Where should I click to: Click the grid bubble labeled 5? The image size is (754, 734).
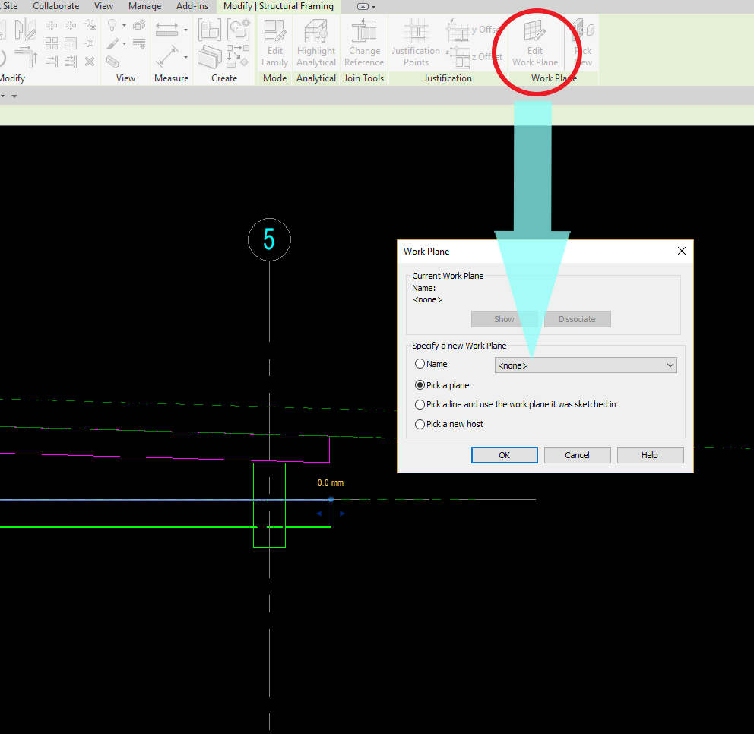[x=269, y=239]
